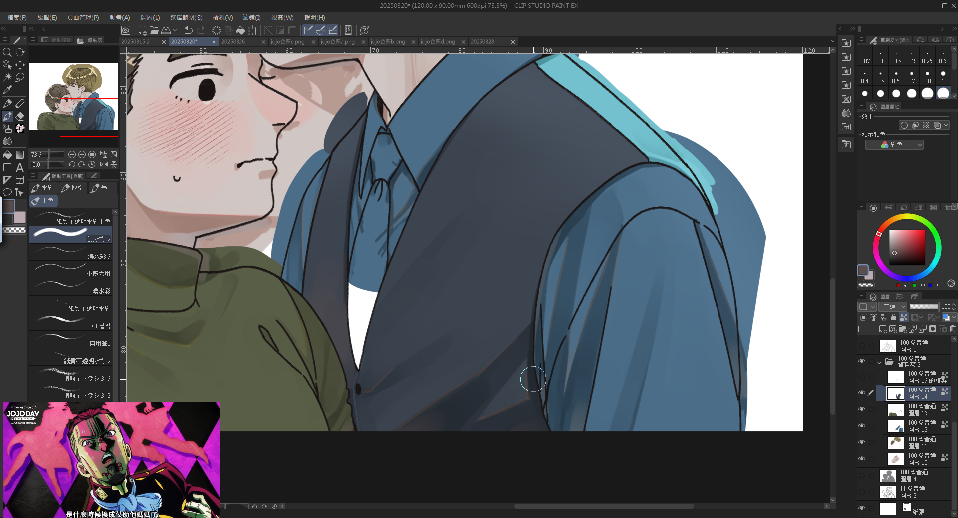Select the Balloon tool
The width and height of the screenshot is (958, 518).
click(x=7, y=192)
